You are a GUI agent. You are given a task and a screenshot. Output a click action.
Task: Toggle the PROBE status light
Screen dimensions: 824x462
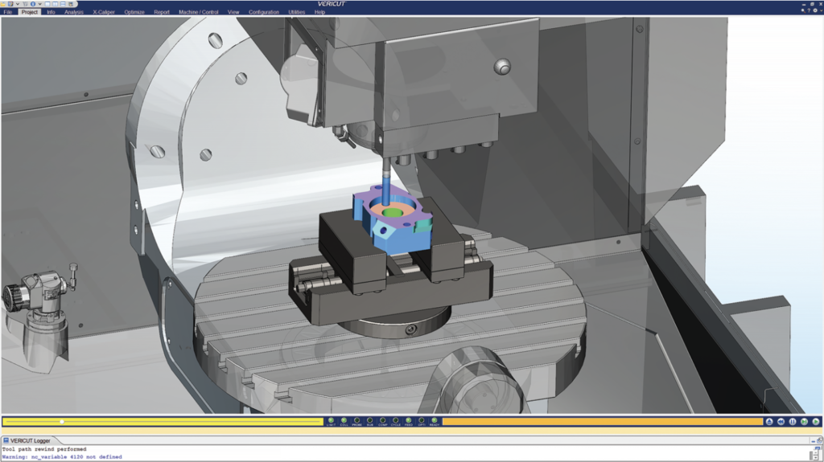point(356,421)
